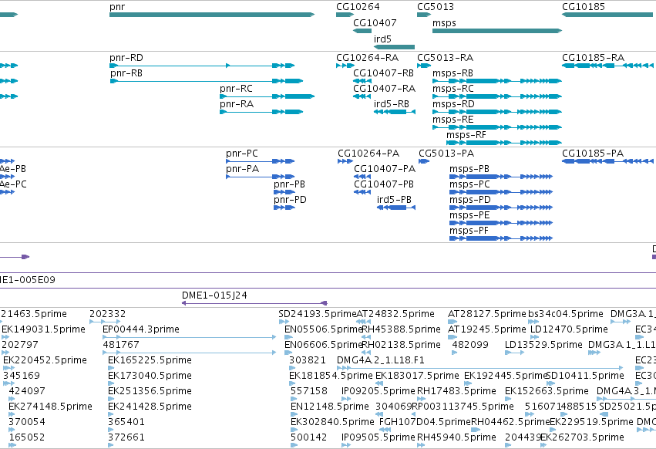Select protein pnr-PA
The height and width of the screenshot is (449, 656).
pyautogui.click(x=261, y=177)
